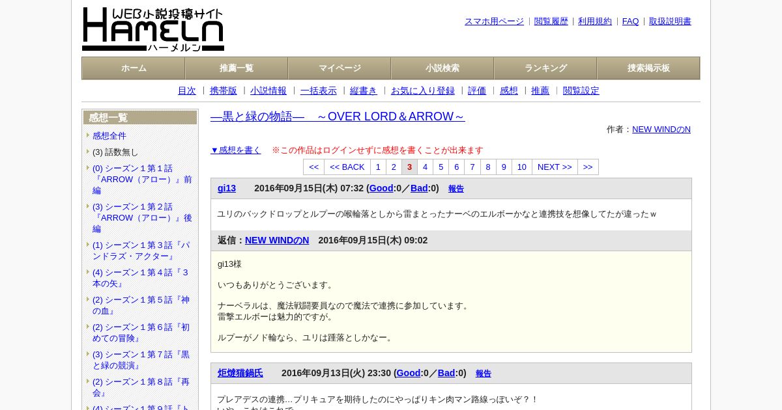The width and height of the screenshot is (782, 410).
Task: Open author NEW WINDのN link near 作者
Action: pyautogui.click(x=661, y=130)
